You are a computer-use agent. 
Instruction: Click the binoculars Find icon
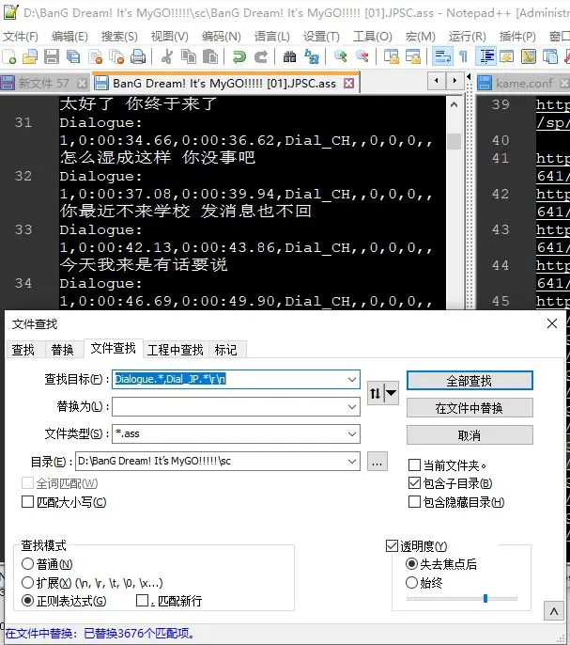289,56
